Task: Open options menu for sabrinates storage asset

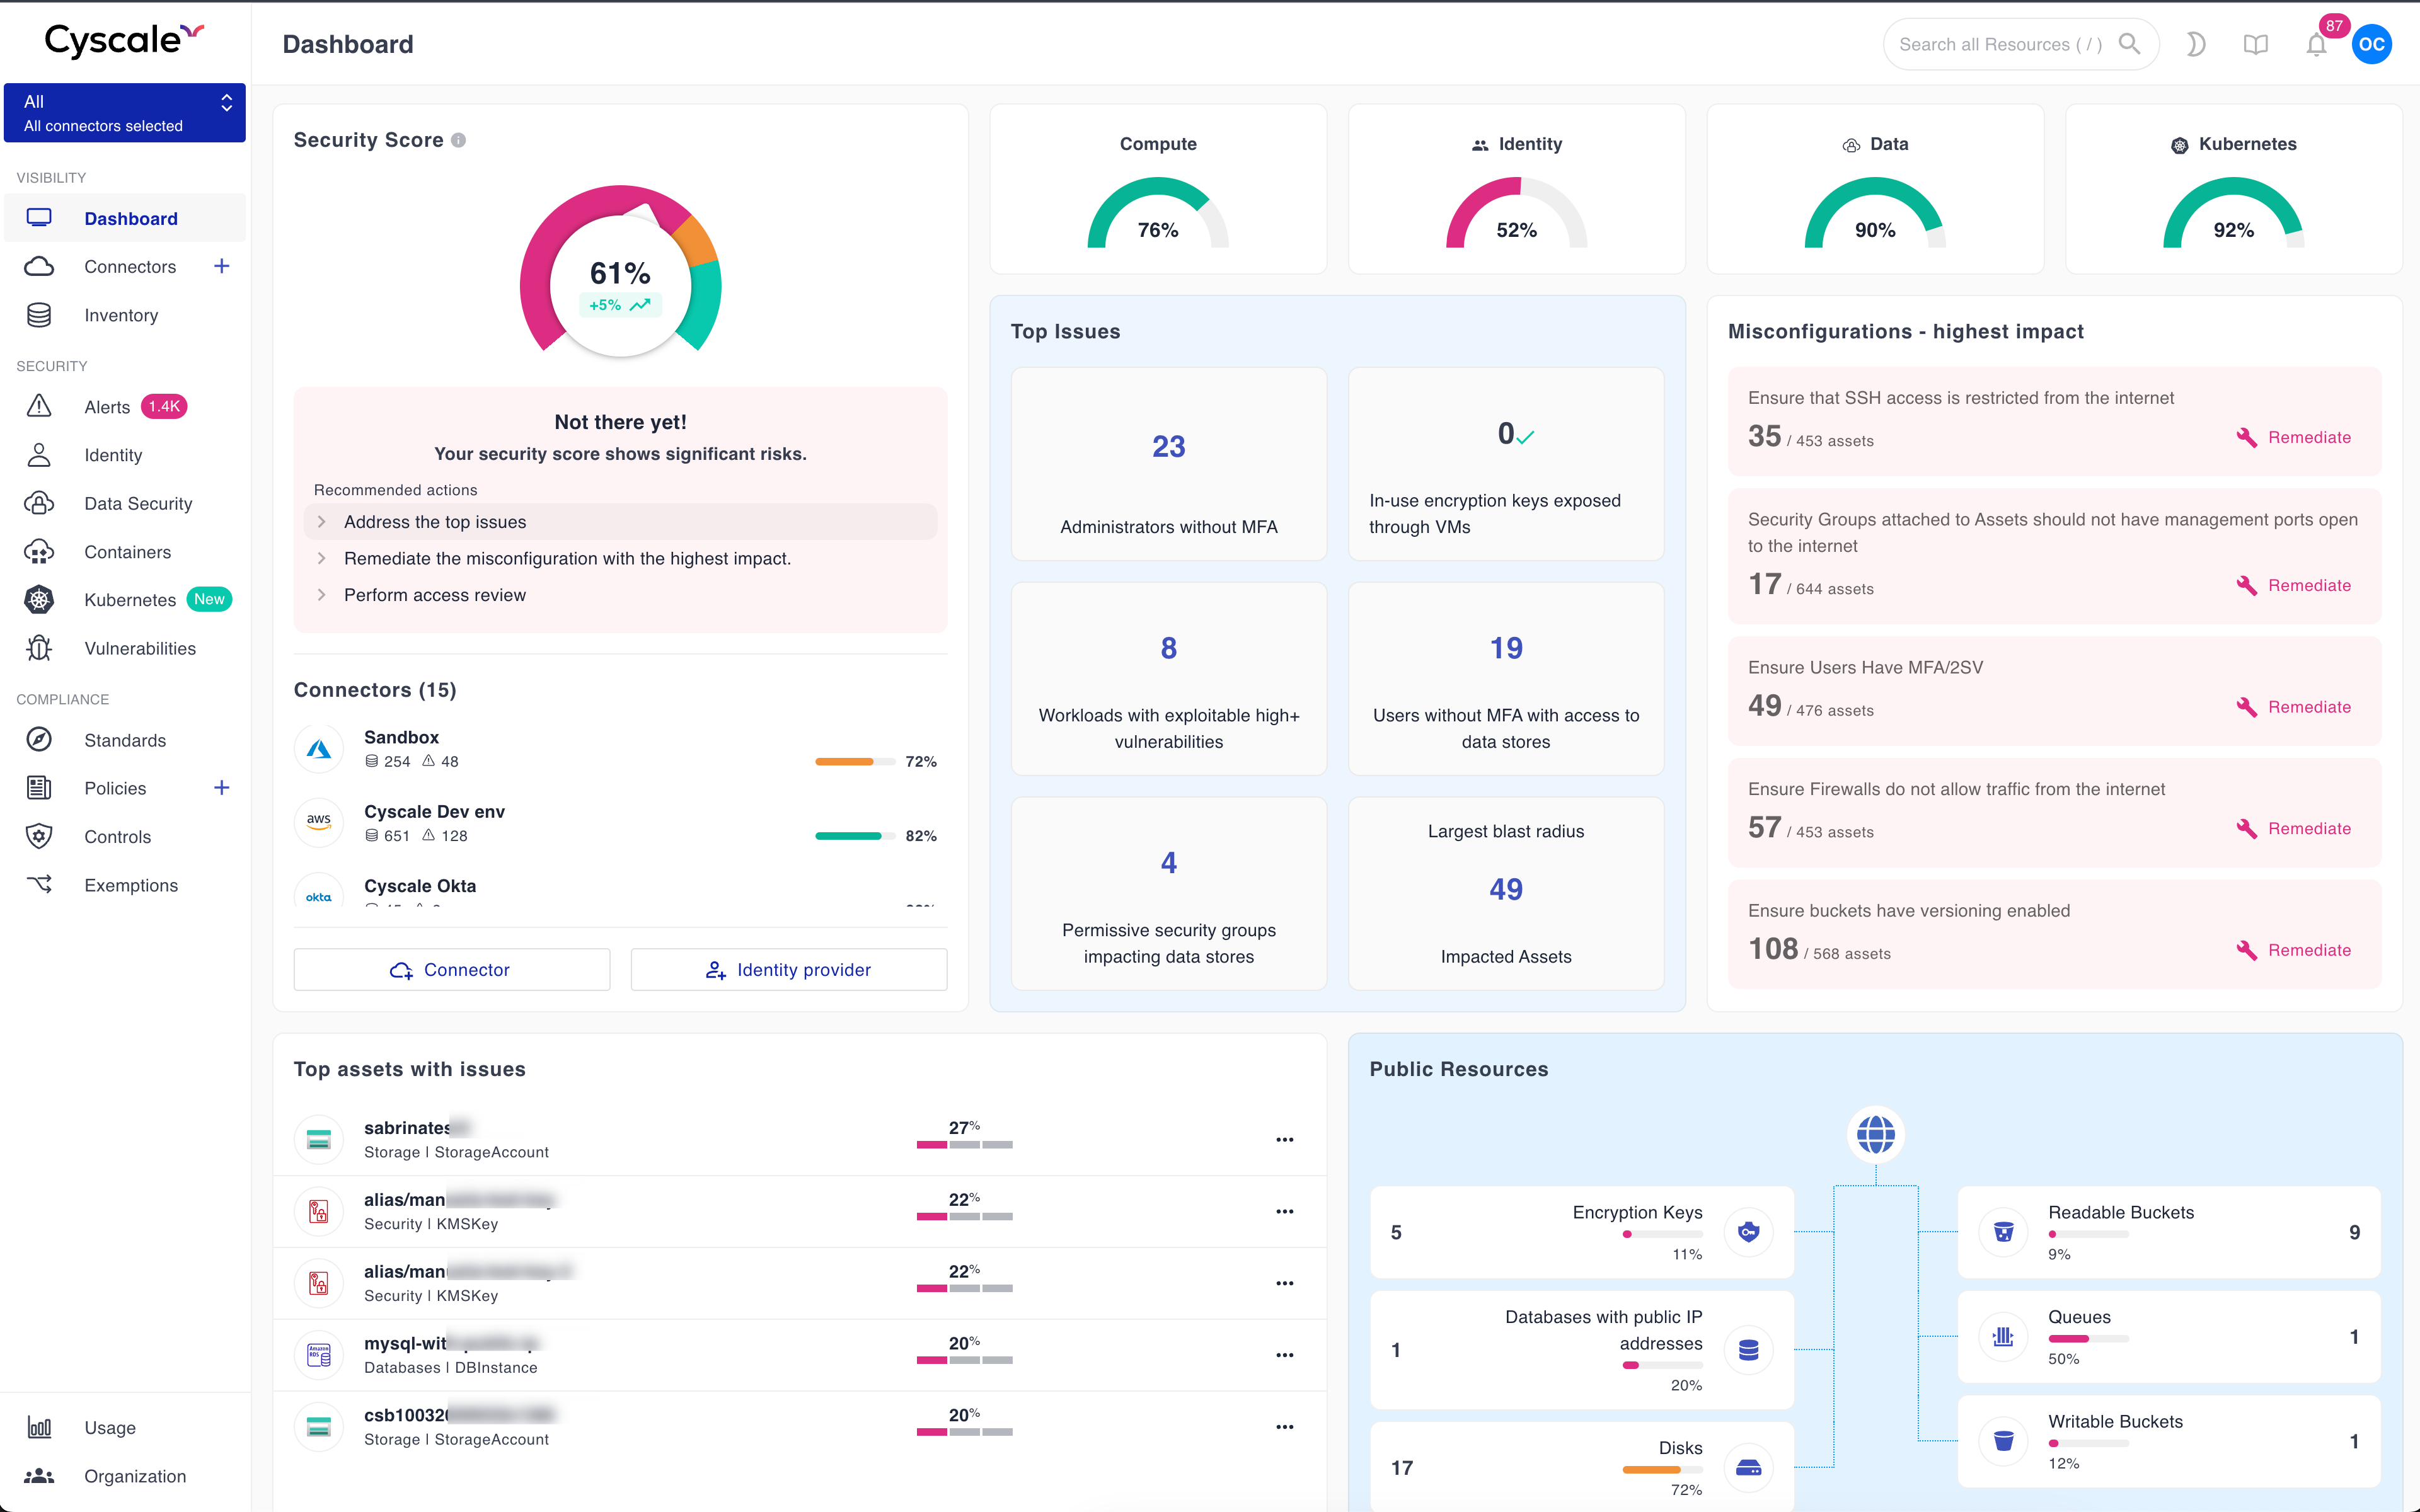Action: 1284,1139
